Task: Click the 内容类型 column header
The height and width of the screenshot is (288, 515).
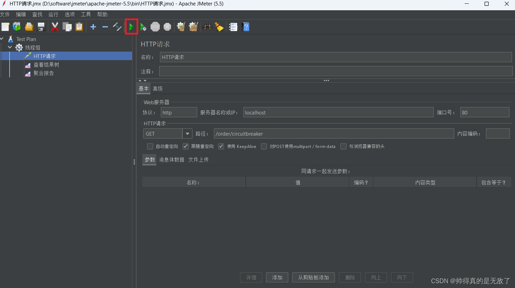Action: 425,182
